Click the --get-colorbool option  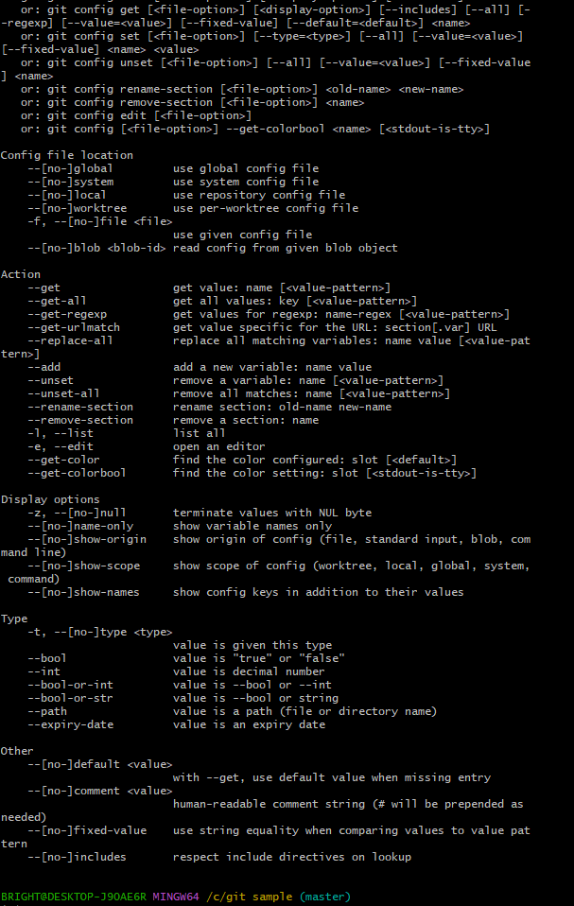77,473
